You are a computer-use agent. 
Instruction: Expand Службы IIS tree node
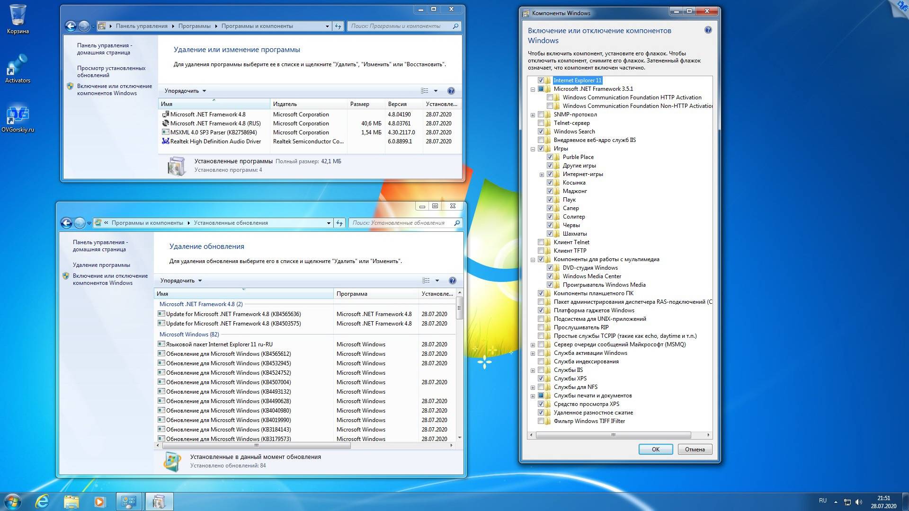tap(533, 370)
